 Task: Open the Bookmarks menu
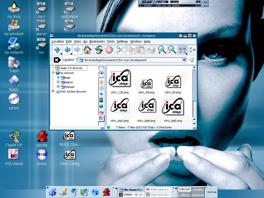[97, 42]
